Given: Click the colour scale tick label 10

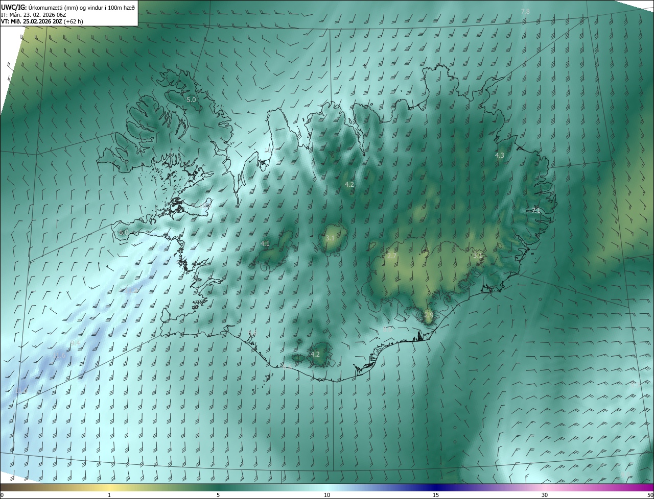Looking at the screenshot, I should (x=327, y=495).
